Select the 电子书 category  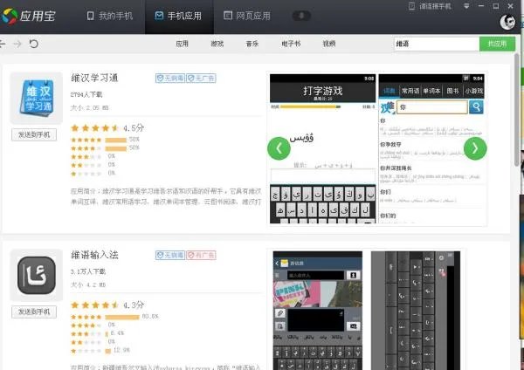(x=291, y=44)
